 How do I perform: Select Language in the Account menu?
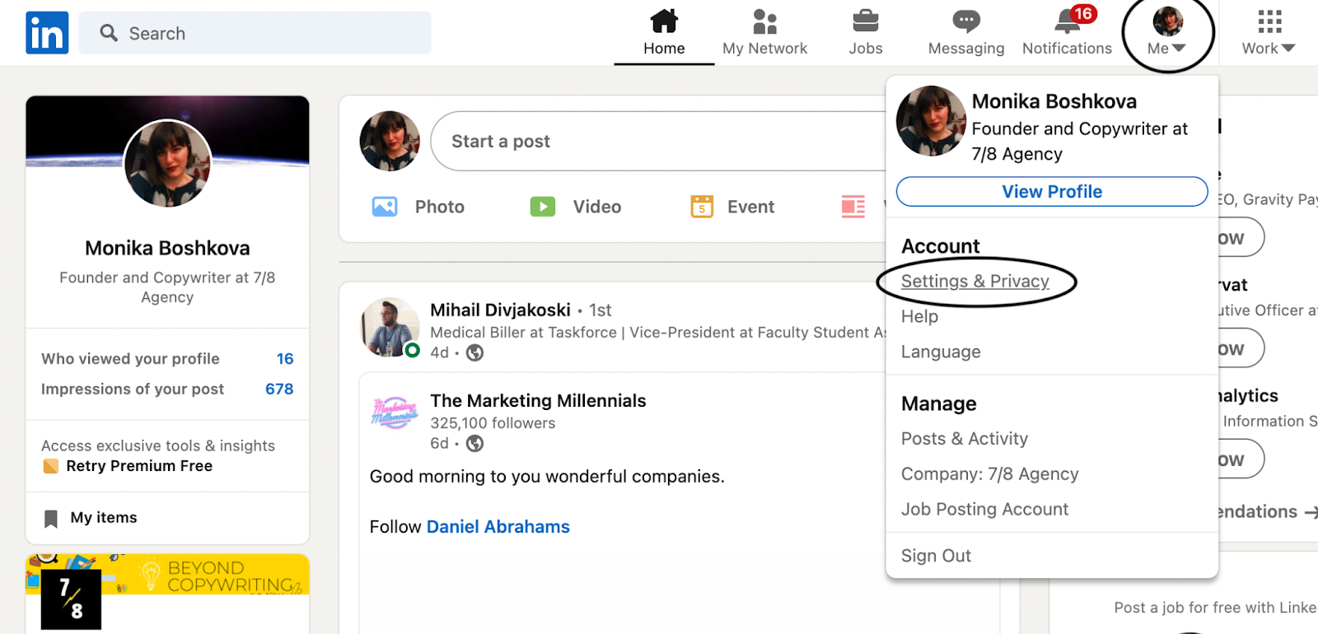pos(941,352)
